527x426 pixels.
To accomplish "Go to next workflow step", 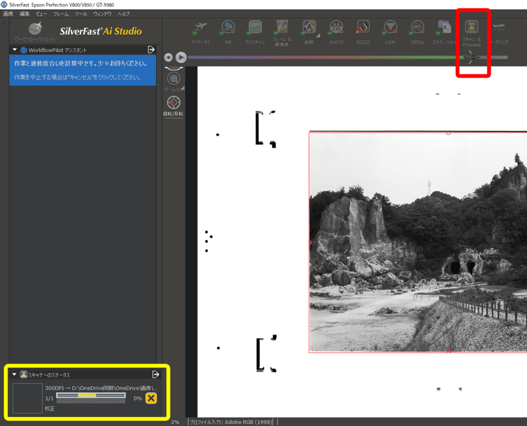I will click(181, 57).
